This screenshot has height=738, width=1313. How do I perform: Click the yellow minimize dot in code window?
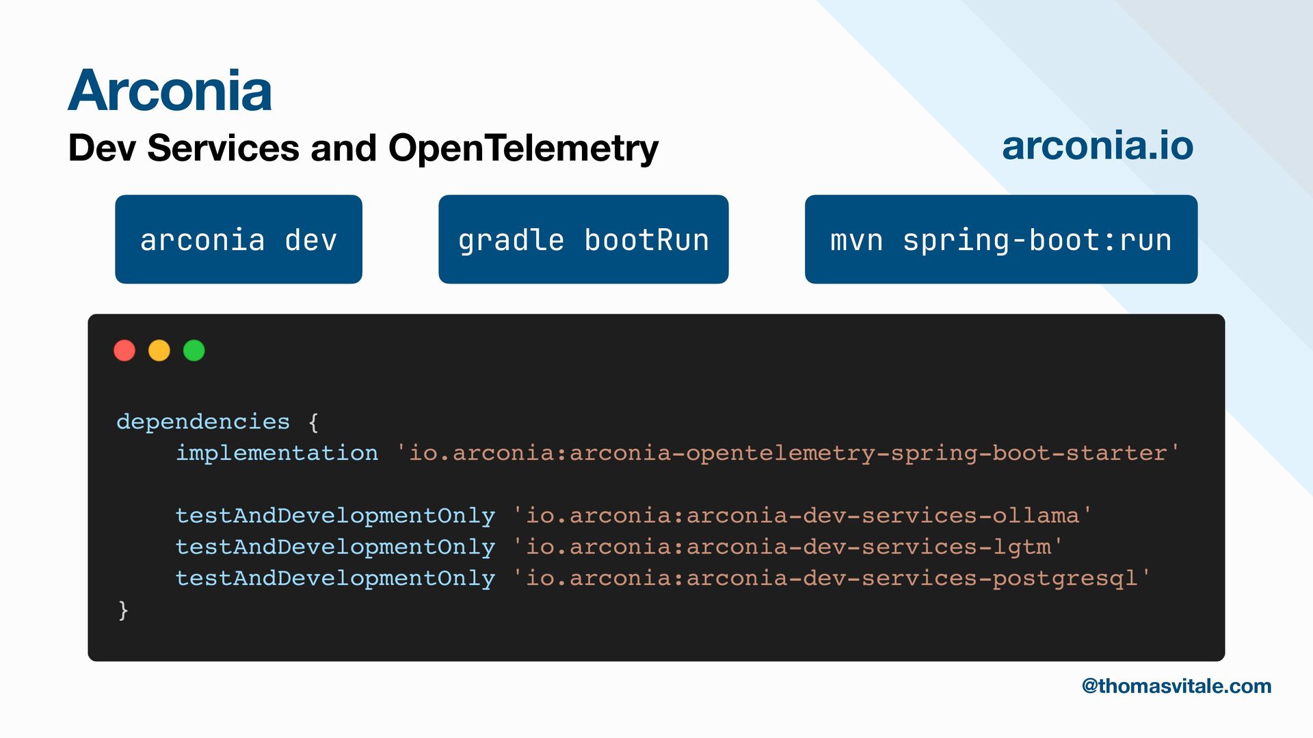(x=159, y=351)
